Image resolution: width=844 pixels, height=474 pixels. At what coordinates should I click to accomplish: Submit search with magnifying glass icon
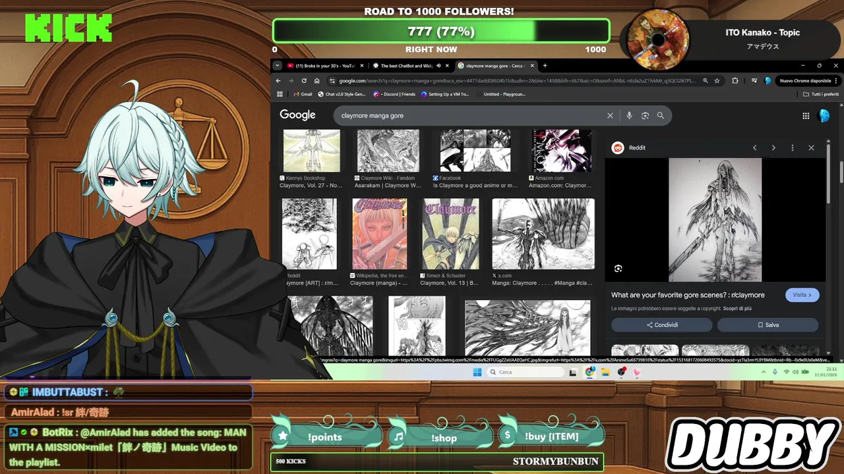click(661, 115)
